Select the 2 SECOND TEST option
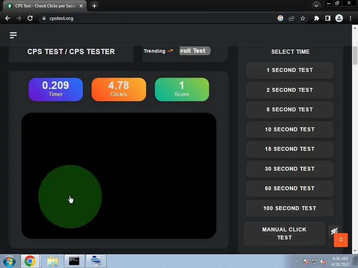 290,90
